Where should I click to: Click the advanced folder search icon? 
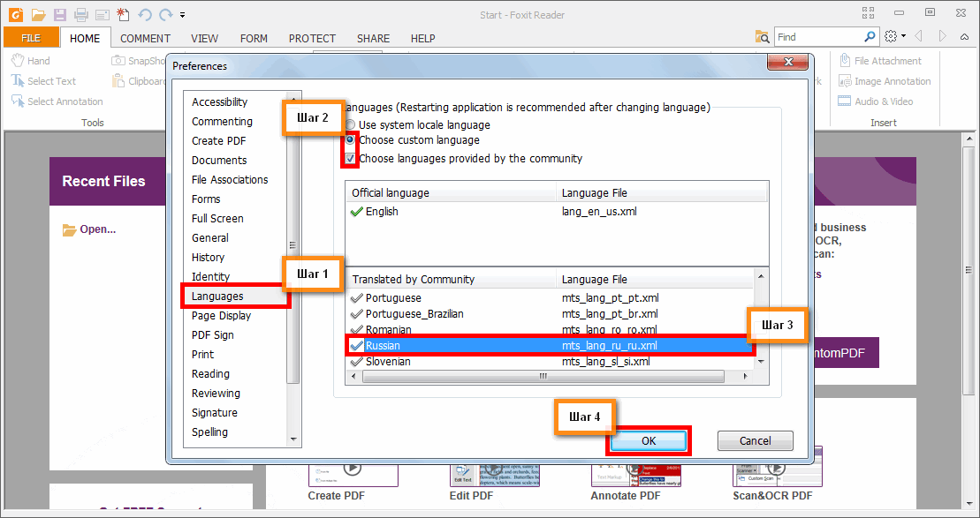(762, 37)
